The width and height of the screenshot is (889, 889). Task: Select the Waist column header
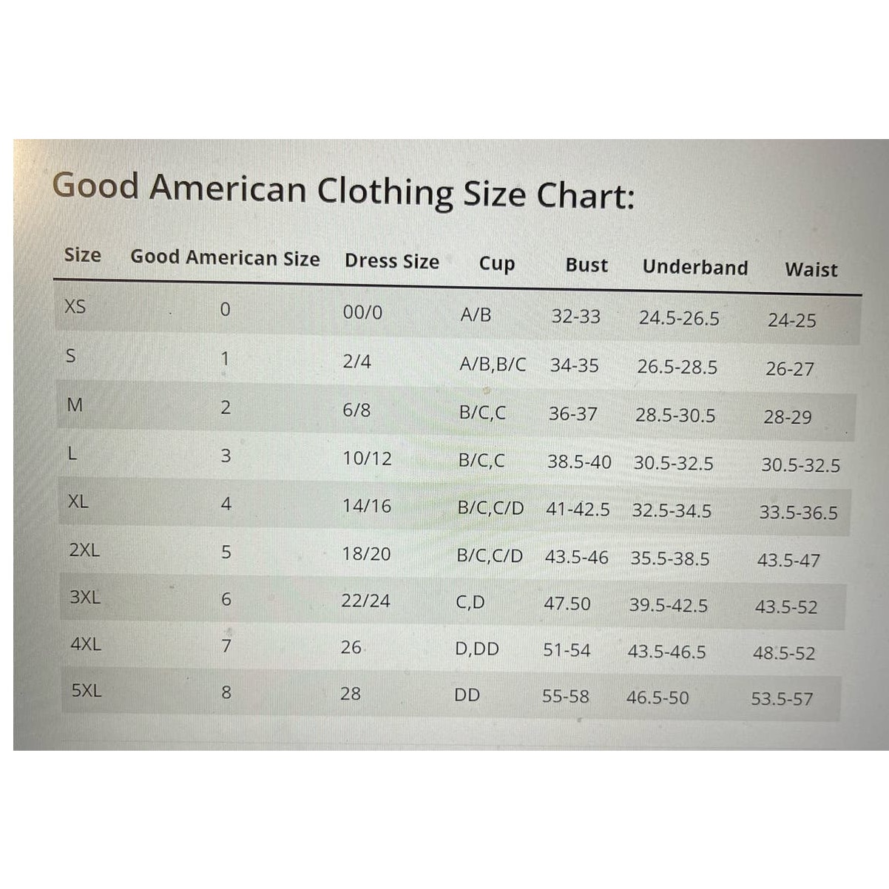pos(811,269)
